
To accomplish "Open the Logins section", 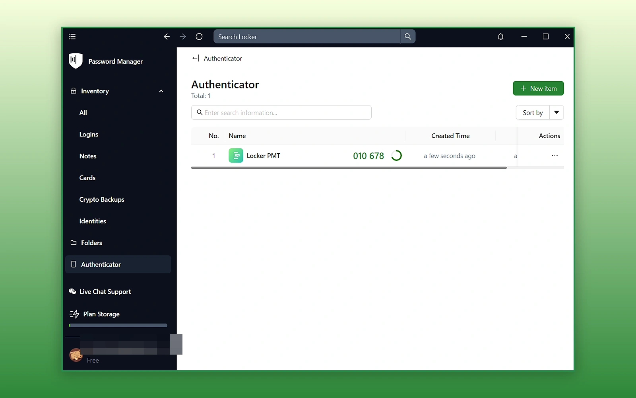I will 89,135.
